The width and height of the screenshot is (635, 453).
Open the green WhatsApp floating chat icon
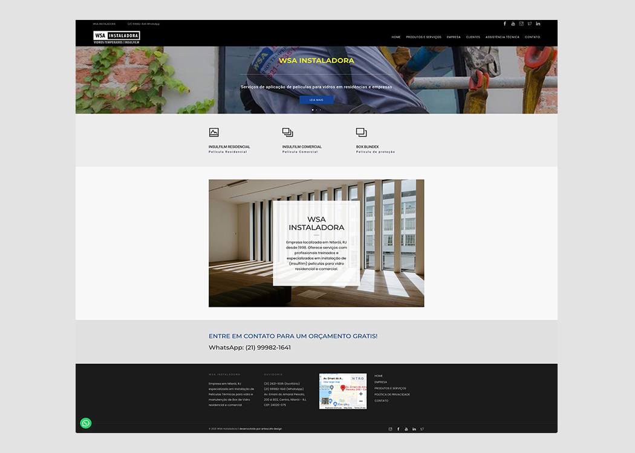pyautogui.click(x=86, y=423)
